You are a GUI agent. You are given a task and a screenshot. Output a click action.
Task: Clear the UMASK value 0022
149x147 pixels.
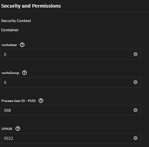click(135, 138)
